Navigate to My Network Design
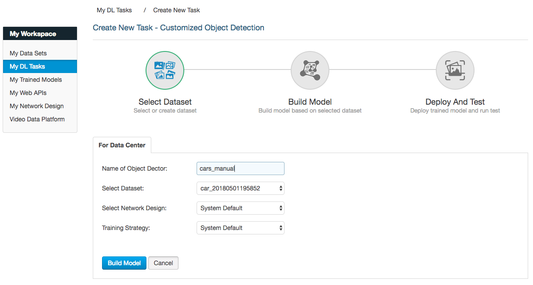 tap(37, 106)
